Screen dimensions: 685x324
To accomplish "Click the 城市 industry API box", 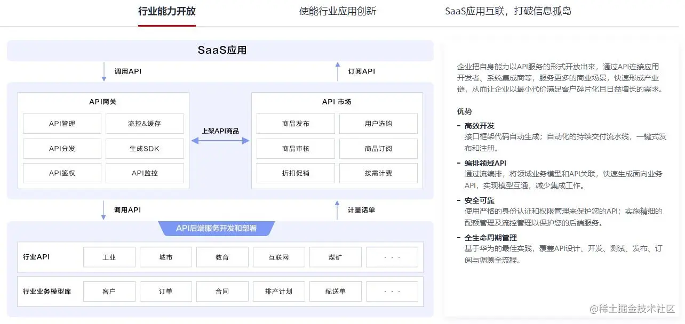I will pos(166,257).
